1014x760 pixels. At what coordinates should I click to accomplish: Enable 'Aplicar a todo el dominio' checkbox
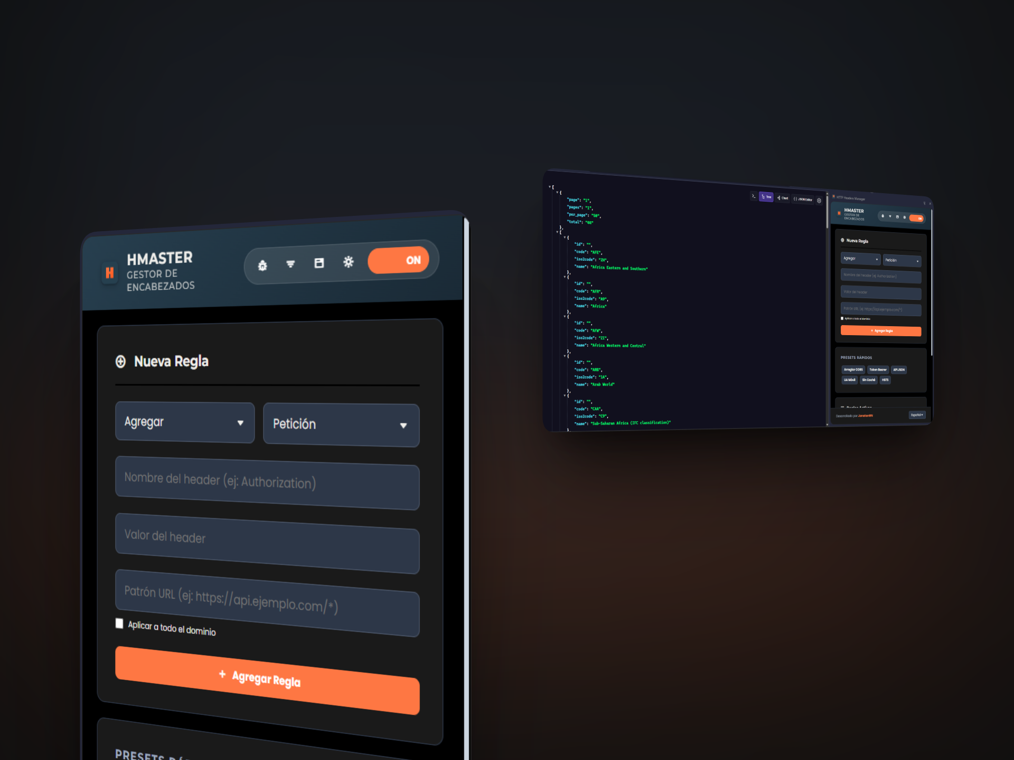(x=119, y=624)
